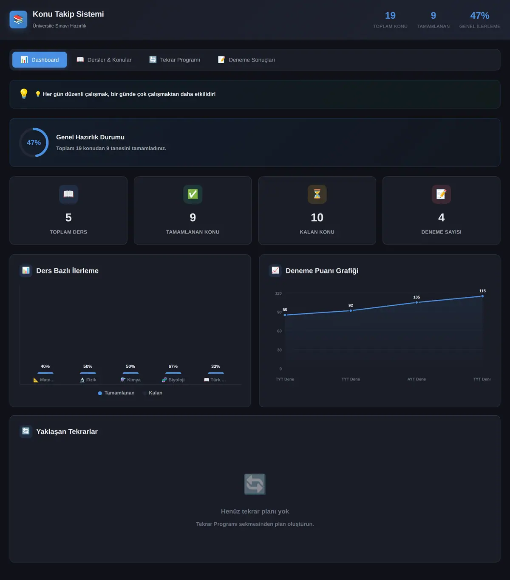The width and height of the screenshot is (510, 580).
Task: Click the Matematik 40% progress bar
Action: tap(45, 373)
